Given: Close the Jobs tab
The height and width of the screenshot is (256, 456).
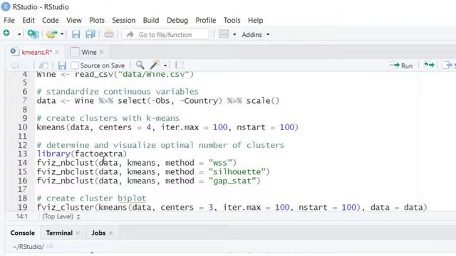Looking at the screenshot, I should (111, 233).
